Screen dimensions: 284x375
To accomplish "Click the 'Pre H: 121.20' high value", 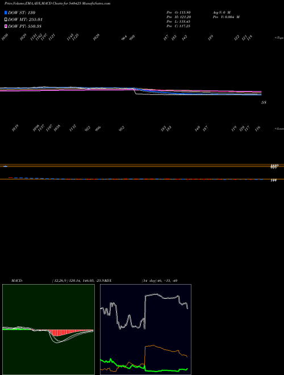I will [178, 17].
